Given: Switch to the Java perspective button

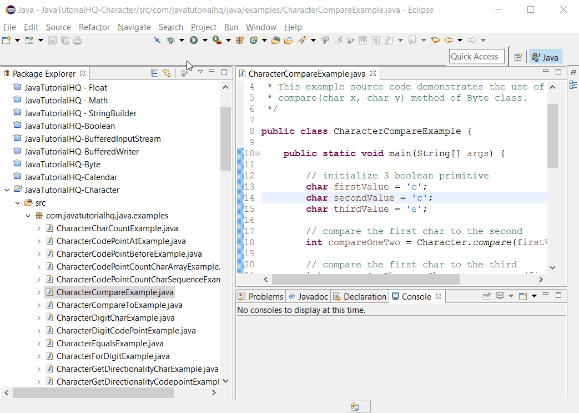Looking at the screenshot, I should [545, 57].
